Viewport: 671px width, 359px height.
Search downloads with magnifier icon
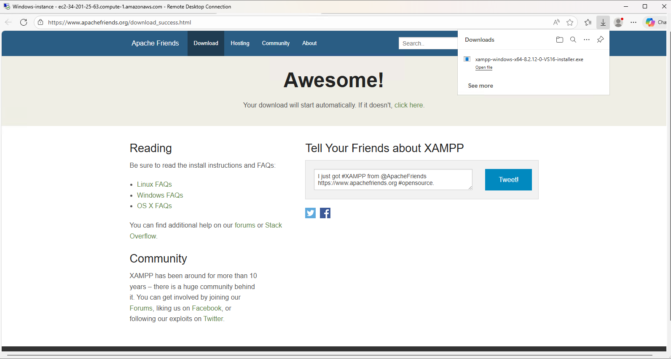tap(573, 40)
